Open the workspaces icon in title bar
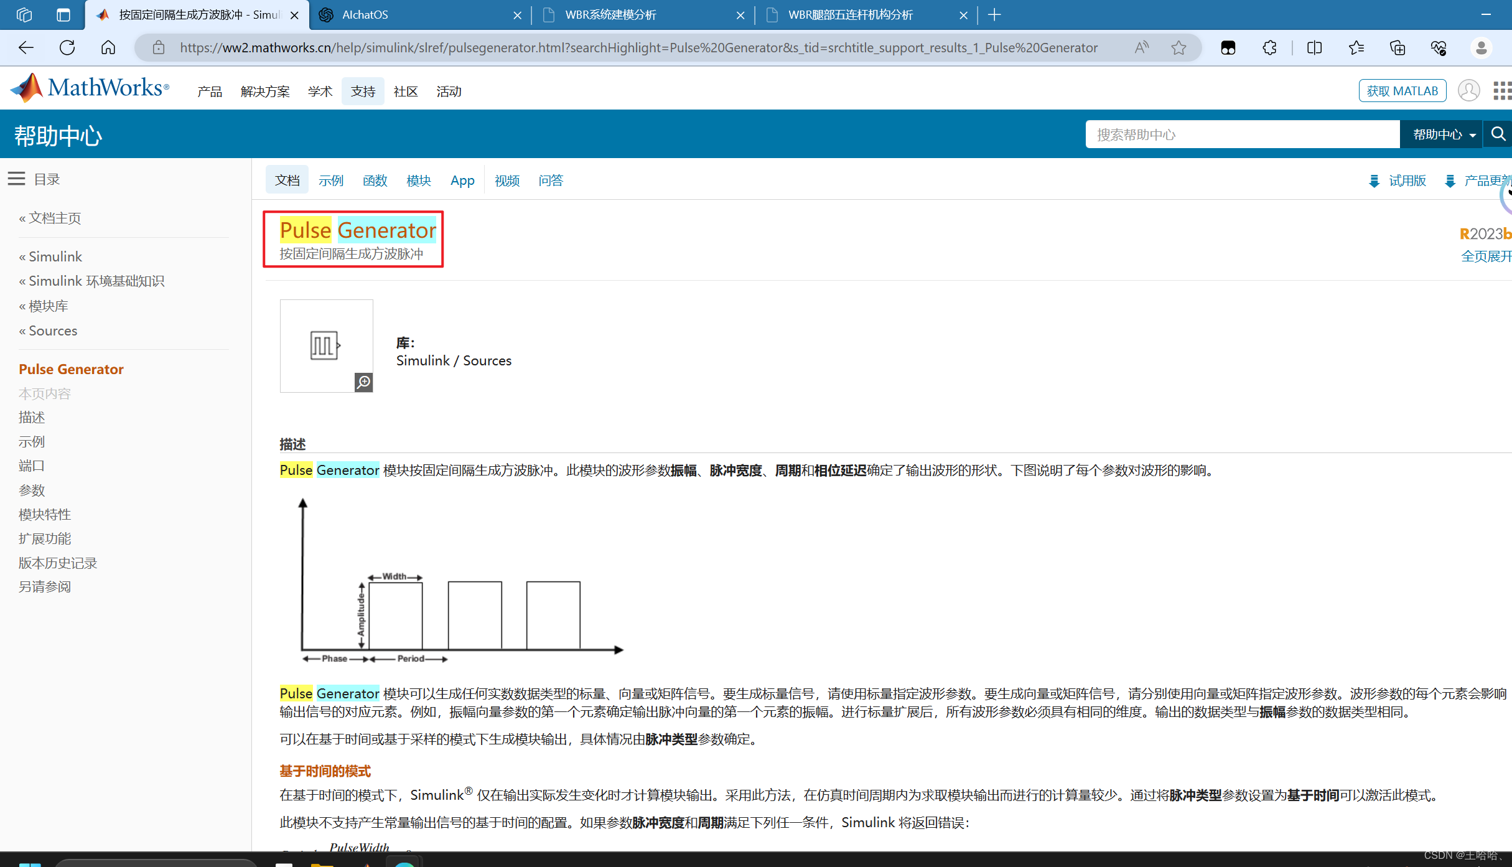The image size is (1512, 867). 24,15
